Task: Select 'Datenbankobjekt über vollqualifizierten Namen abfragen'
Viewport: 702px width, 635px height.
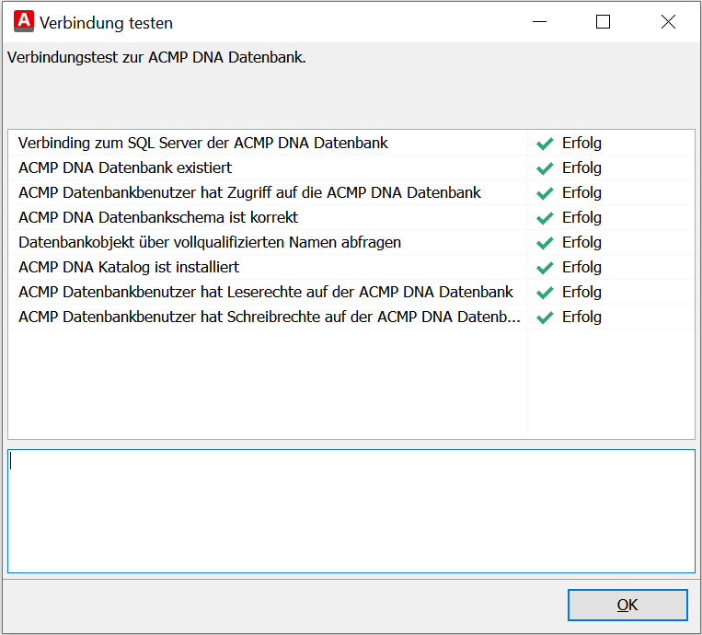Action: pos(210,242)
